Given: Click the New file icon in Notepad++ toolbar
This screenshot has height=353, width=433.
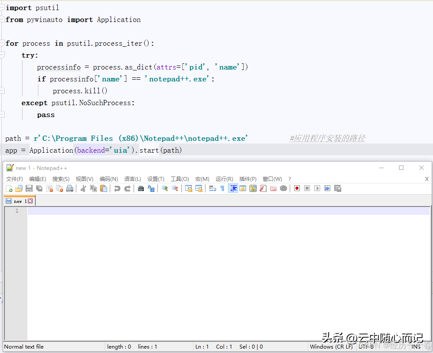Looking at the screenshot, I should (9, 188).
